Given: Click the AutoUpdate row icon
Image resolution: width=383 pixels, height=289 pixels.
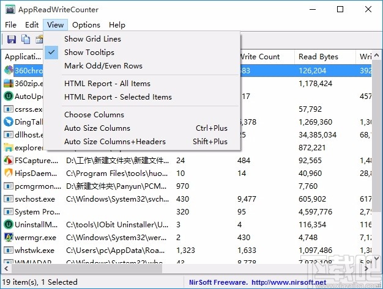Looking at the screenshot, I should (x=9, y=96).
